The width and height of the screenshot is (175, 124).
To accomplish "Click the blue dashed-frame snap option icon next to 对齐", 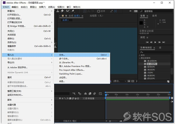I will click(115, 11).
